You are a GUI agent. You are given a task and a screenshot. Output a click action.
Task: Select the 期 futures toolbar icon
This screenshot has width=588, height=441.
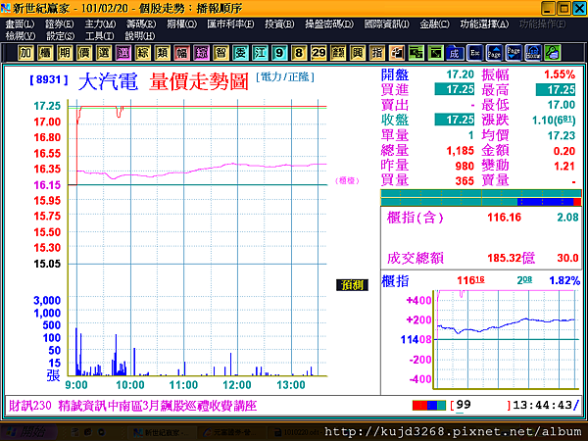click(x=65, y=53)
